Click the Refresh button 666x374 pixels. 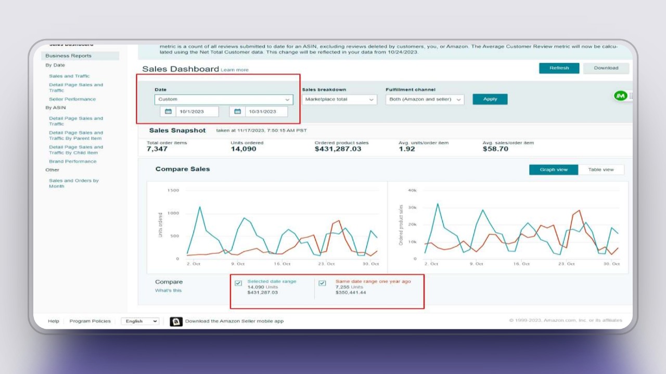click(x=559, y=68)
